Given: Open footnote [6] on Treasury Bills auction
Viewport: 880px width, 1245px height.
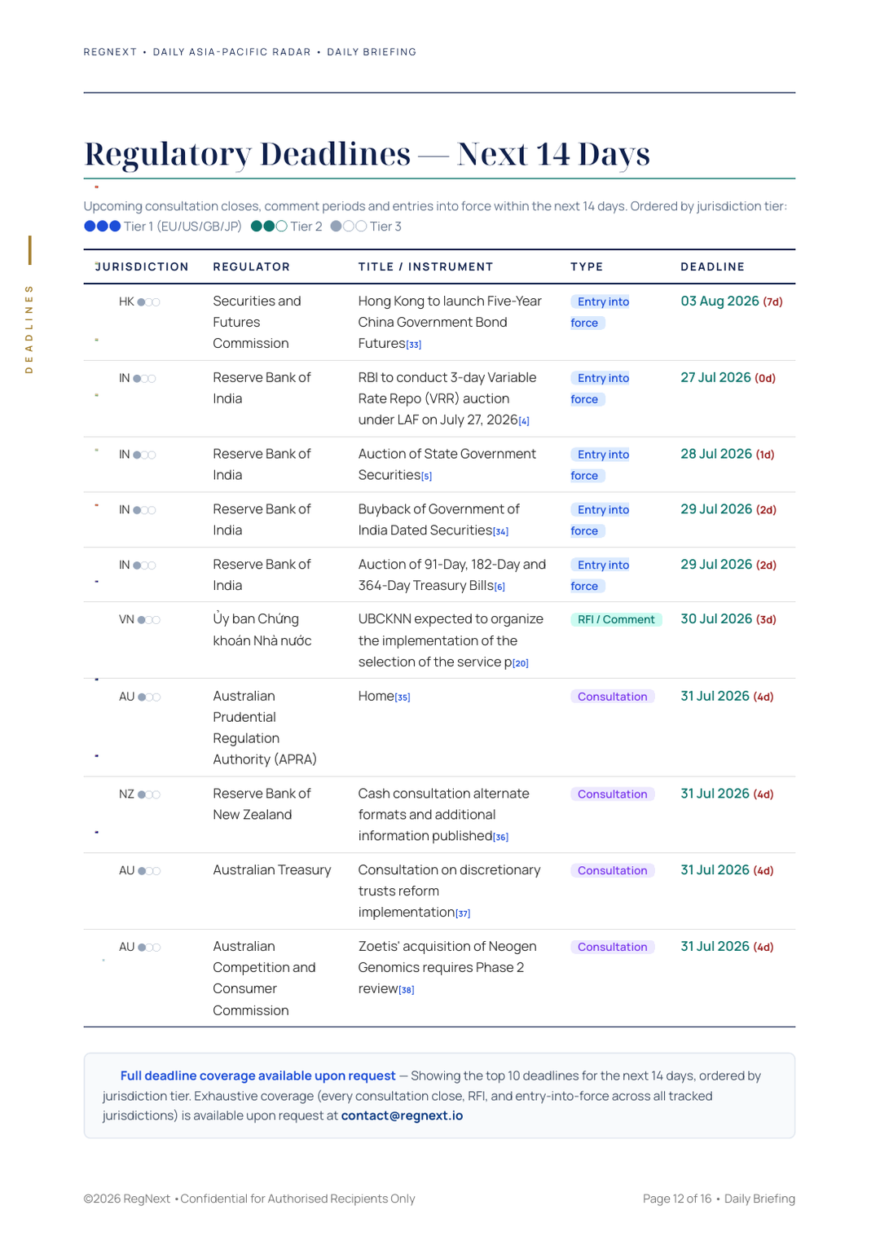Looking at the screenshot, I should tap(499, 587).
